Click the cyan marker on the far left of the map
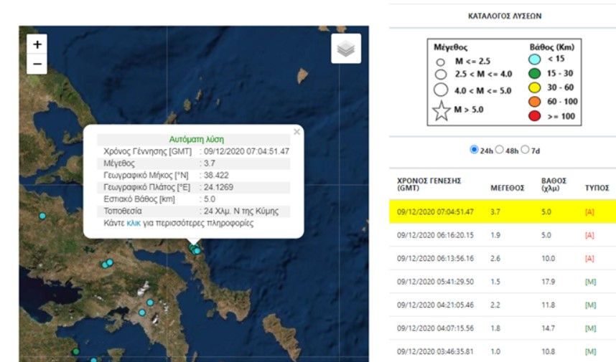 (42, 216)
